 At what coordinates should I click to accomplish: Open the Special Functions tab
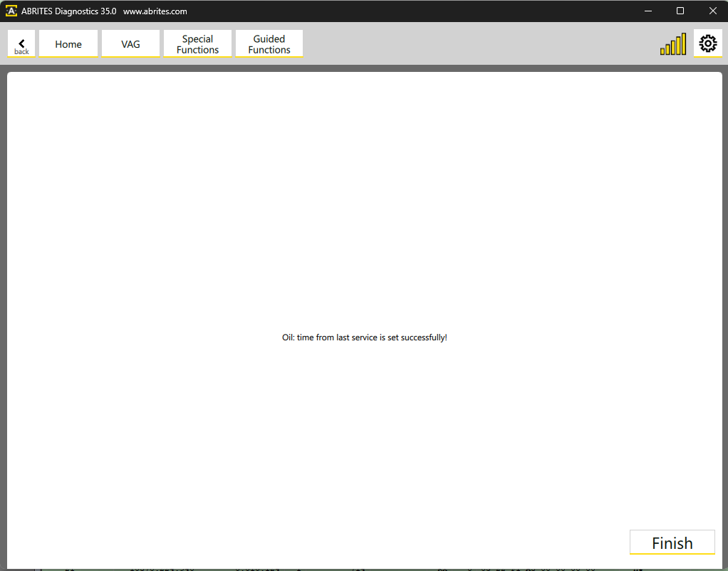pos(197,44)
